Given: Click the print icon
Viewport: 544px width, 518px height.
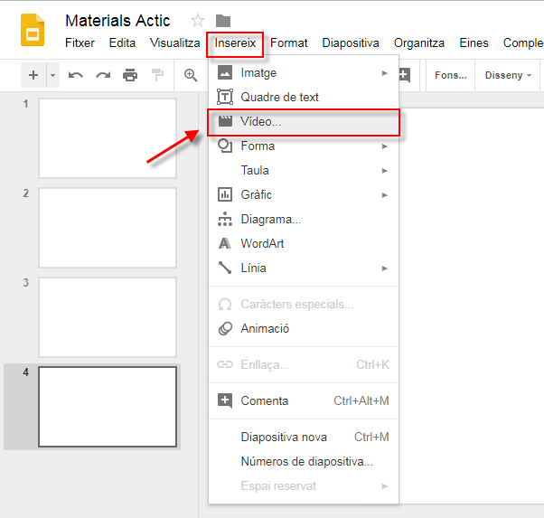Looking at the screenshot, I should tap(130, 75).
